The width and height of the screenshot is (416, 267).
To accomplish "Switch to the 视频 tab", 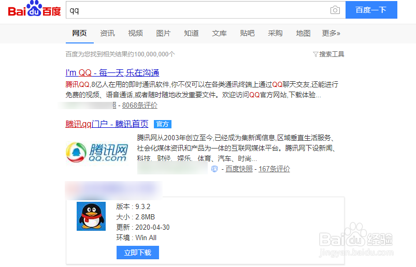I will tap(136, 33).
